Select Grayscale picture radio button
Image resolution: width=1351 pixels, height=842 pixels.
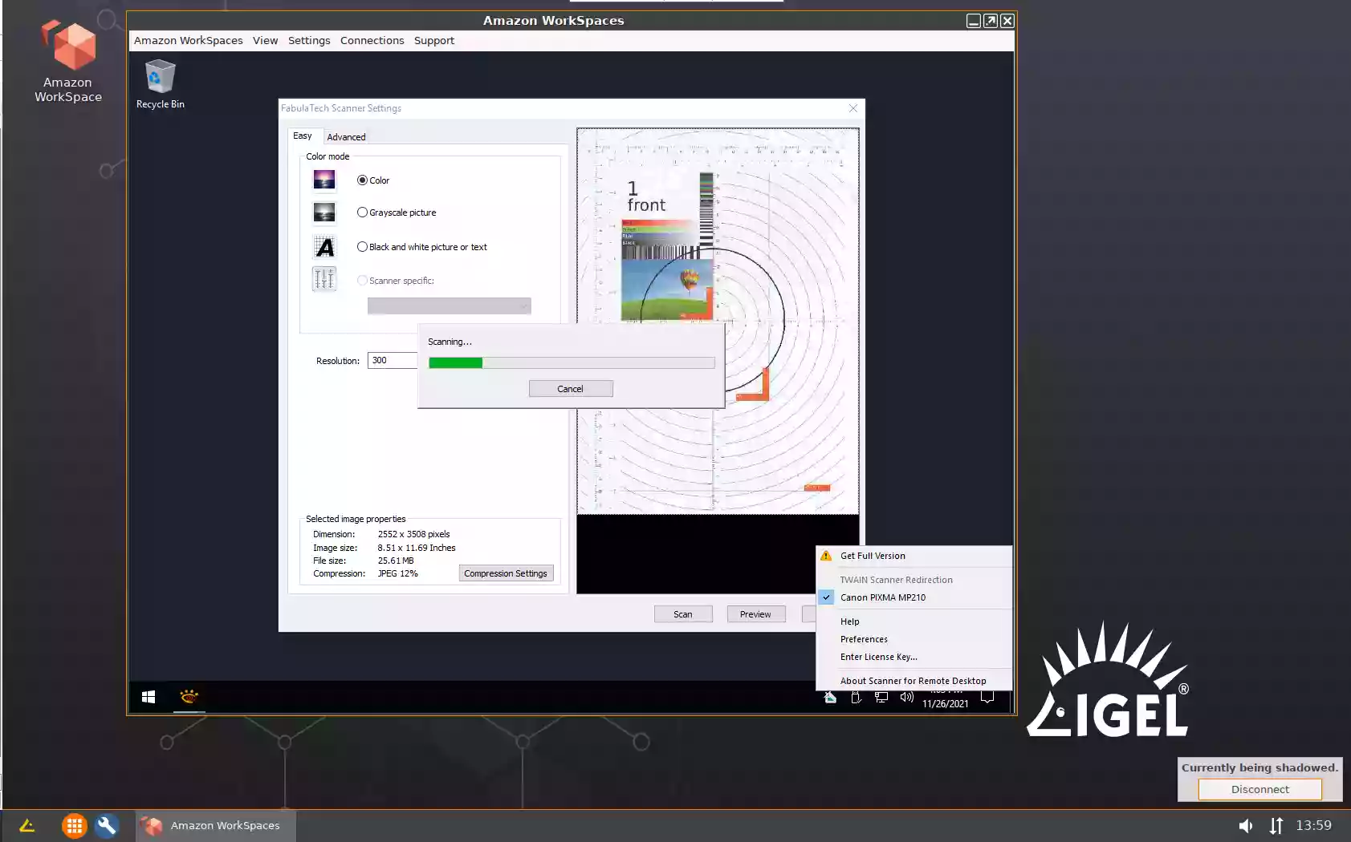362,213
